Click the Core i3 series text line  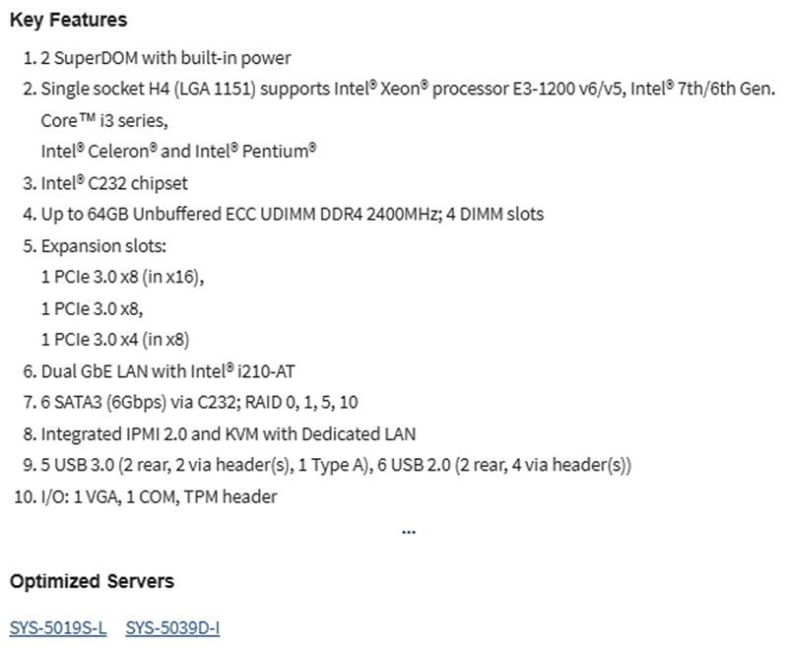(104, 120)
